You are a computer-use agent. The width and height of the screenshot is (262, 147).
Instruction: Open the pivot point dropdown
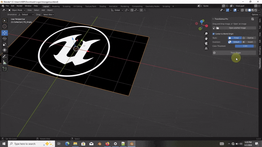[x=127, y=10]
